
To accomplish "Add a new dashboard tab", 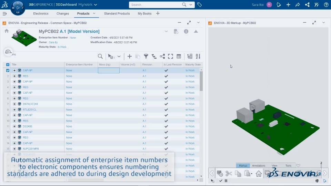I will pyautogui.click(x=158, y=13).
